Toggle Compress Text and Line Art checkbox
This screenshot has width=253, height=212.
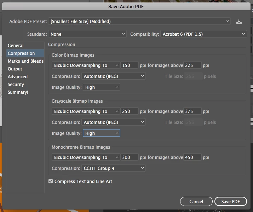(x=51, y=181)
